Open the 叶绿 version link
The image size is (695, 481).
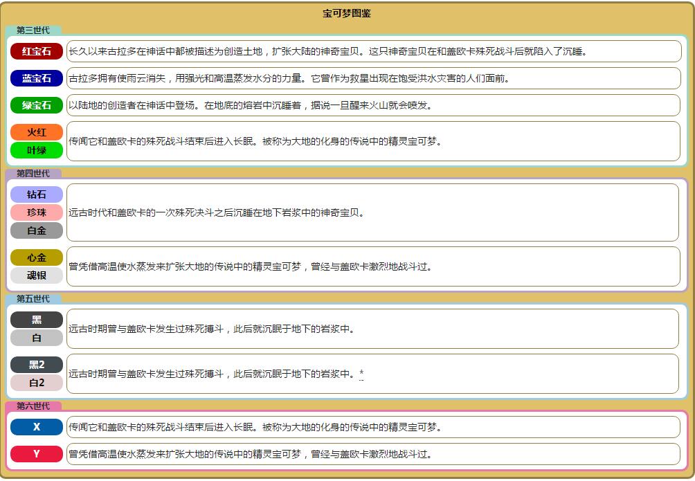pos(37,150)
